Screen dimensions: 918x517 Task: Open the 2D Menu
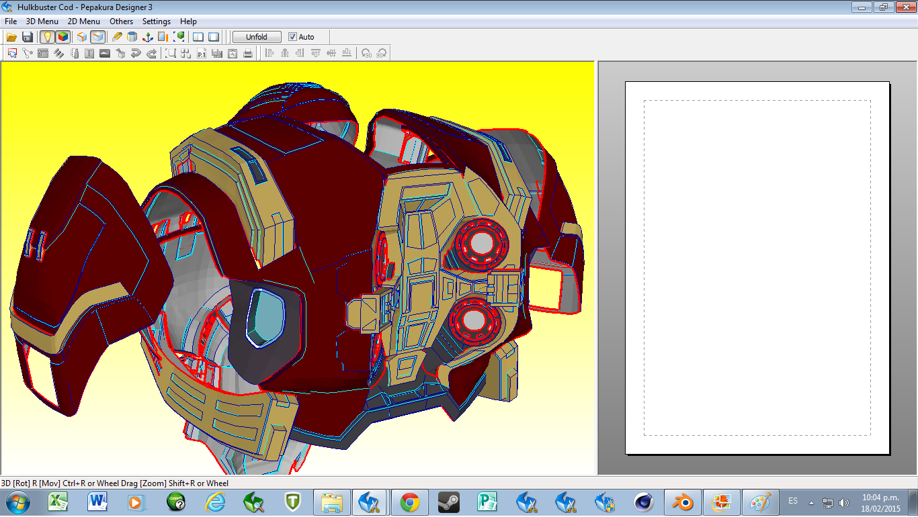(x=84, y=21)
